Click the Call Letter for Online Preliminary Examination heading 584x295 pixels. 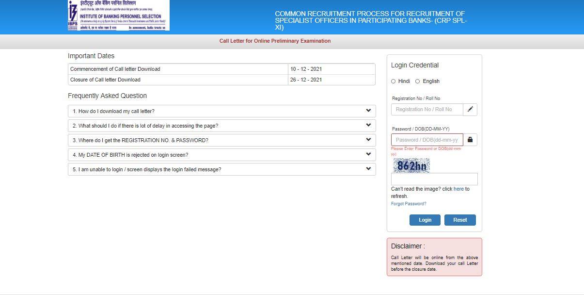275,41
